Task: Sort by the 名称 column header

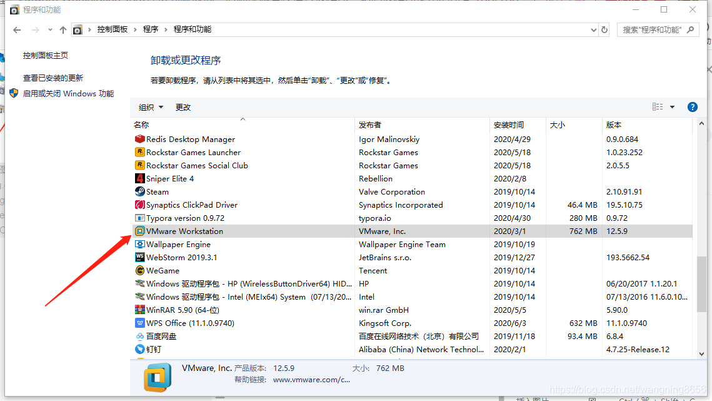Action: click(243, 124)
